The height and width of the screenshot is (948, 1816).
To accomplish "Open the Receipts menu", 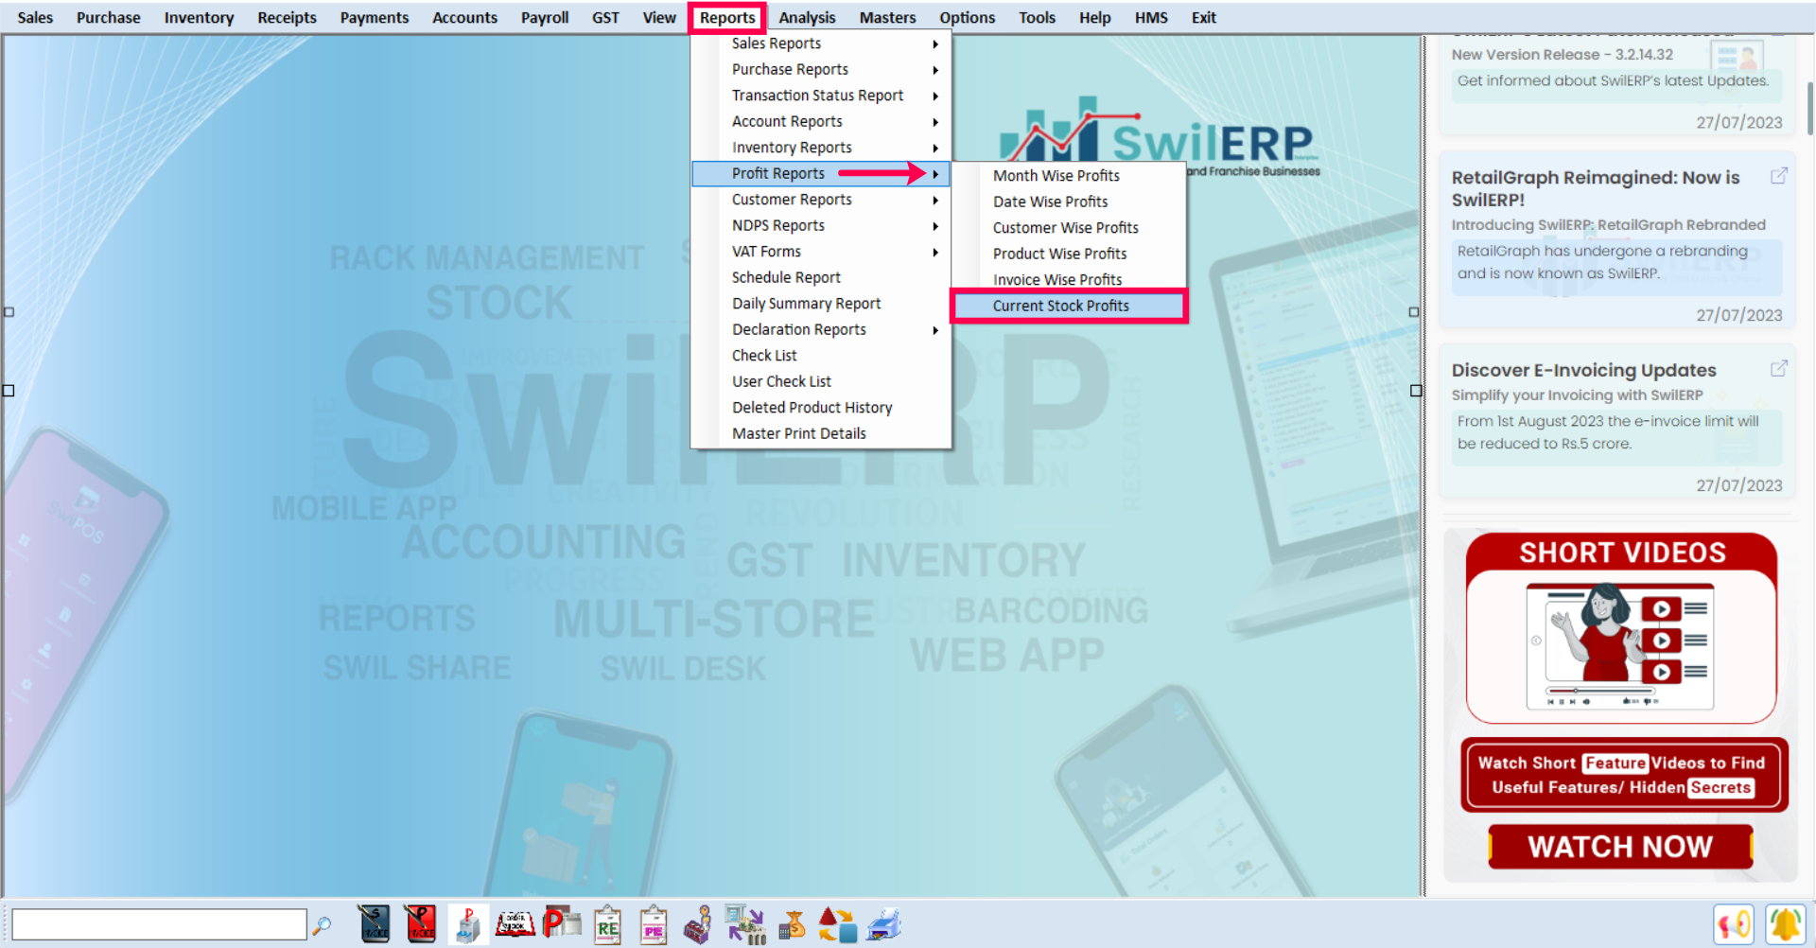I will [x=287, y=18].
